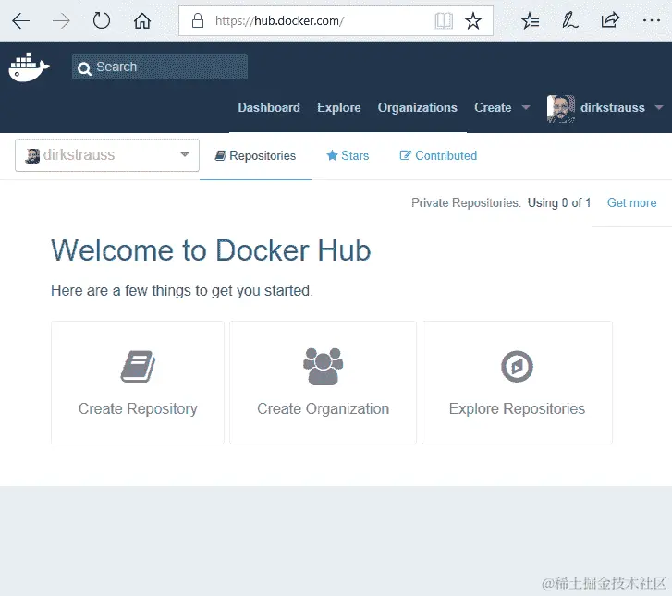Image resolution: width=672 pixels, height=596 pixels.
Task: Click the "Using 0 of 1" text
Action: pos(559,202)
